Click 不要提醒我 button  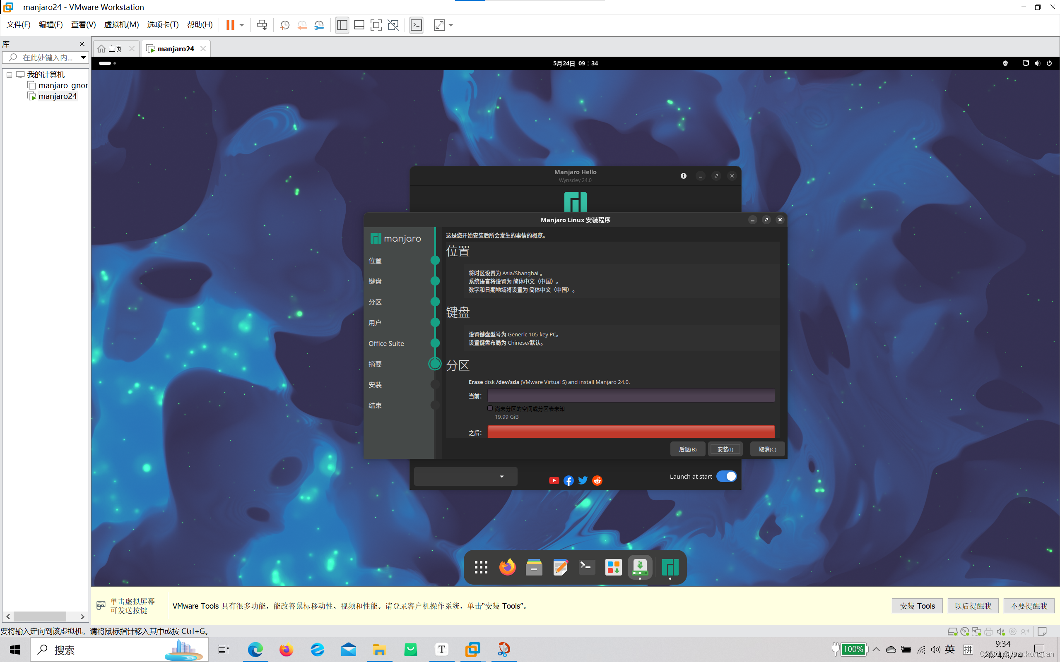tap(1029, 605)
